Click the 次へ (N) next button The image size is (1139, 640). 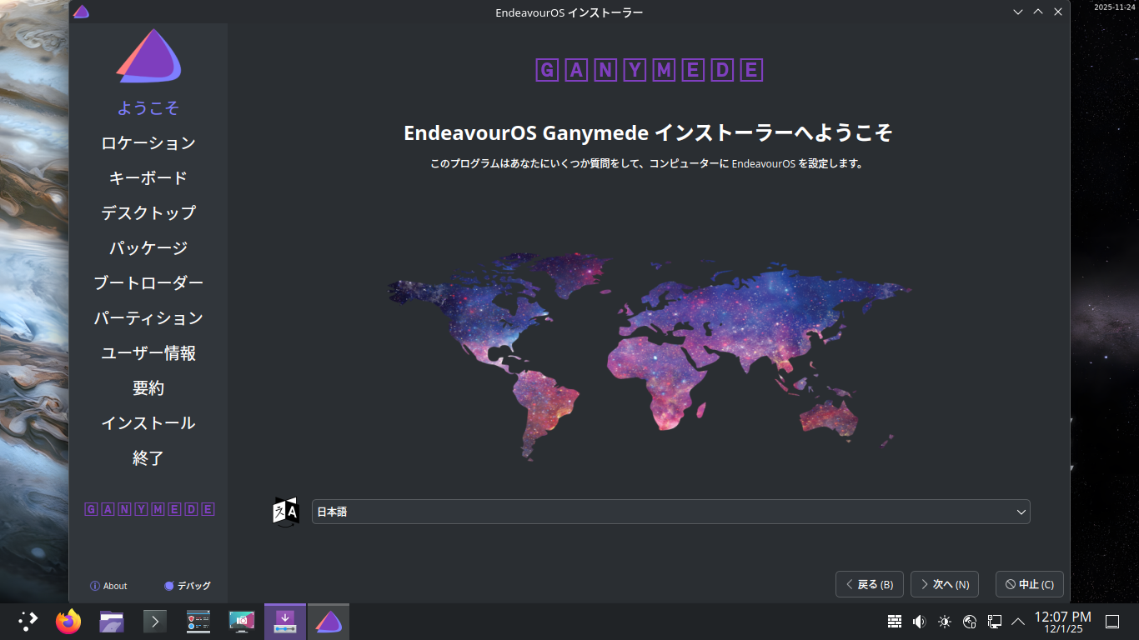[x=945, y=584]
